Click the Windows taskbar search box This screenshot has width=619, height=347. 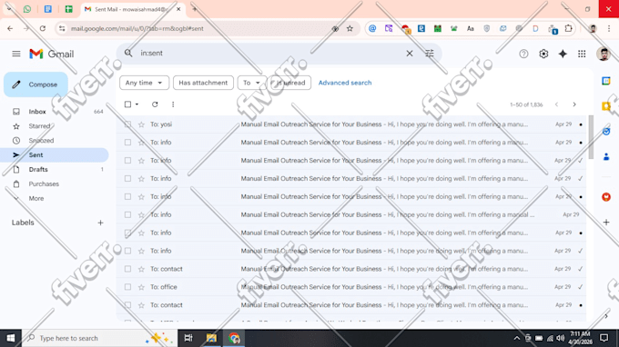99,338
